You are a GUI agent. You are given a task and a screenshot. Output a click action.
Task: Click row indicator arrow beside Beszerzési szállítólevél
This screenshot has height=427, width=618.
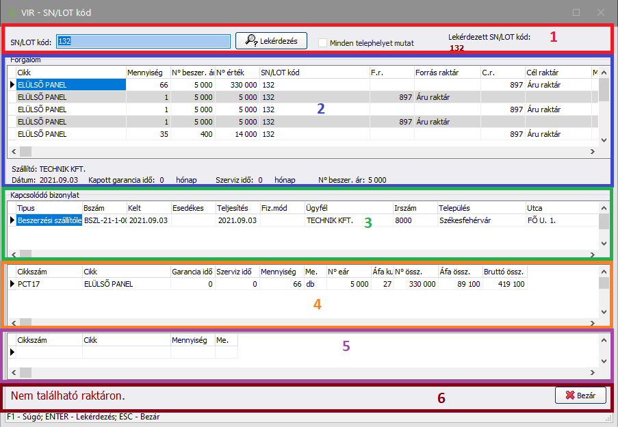11,220
